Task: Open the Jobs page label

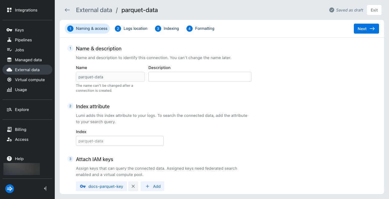Action: click(x=19, y=50)
